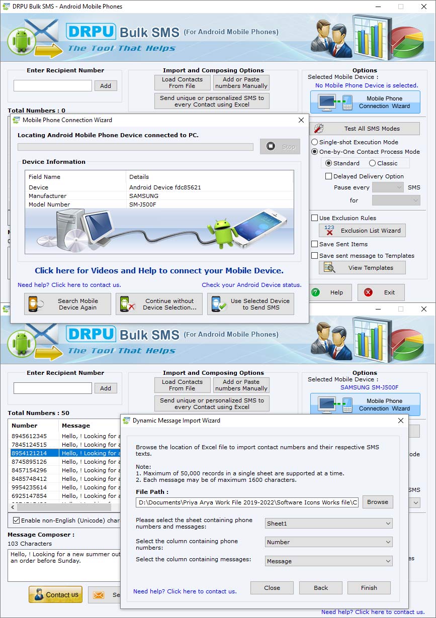Open the phone number column dropdown
Image resolution: width=436 pixels, height=618 pixels.
coord(328,542)
